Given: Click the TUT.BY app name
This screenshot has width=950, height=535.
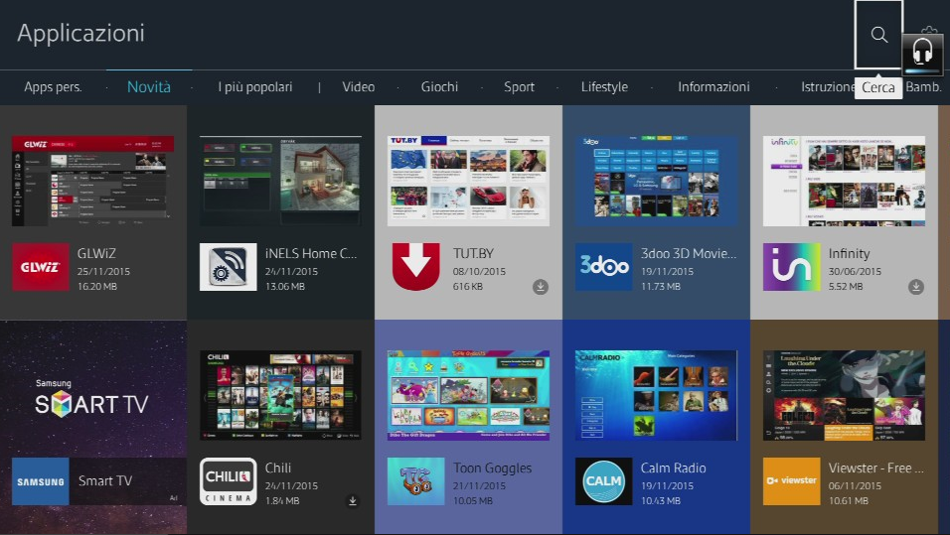Looking at the screenshot, I should coord(473,253).
